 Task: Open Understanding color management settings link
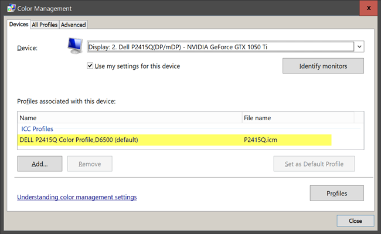pos(77,197)
